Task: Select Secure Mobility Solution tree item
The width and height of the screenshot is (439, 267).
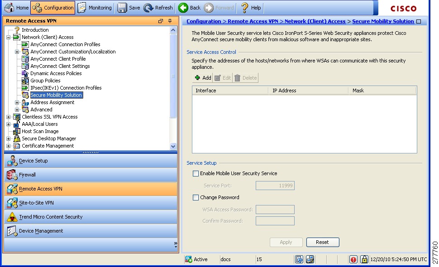Action: [x=56, y=95]
